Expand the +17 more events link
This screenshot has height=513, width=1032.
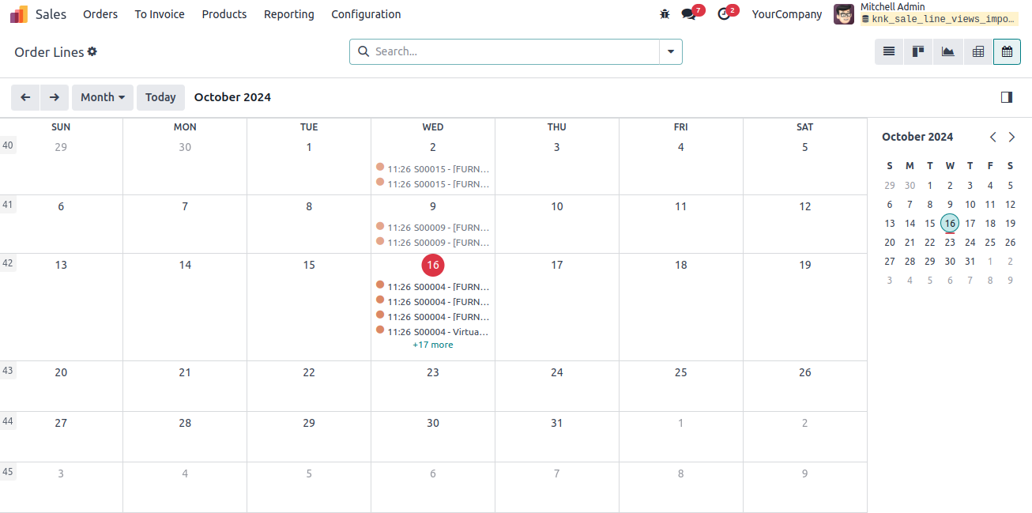click(x=433, y=345)
